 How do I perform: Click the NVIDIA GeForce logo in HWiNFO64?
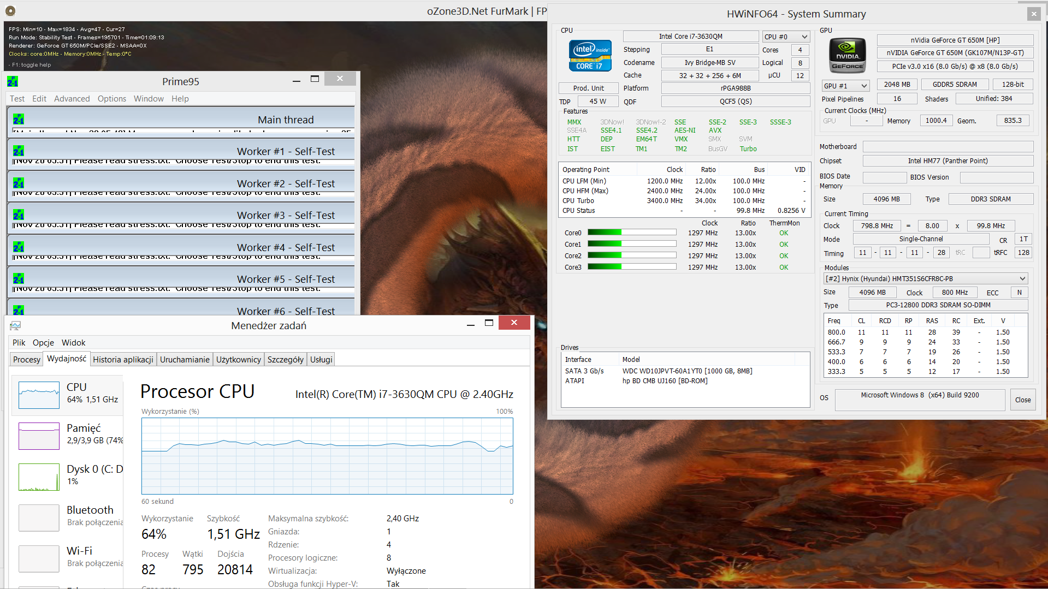(847, 56)
